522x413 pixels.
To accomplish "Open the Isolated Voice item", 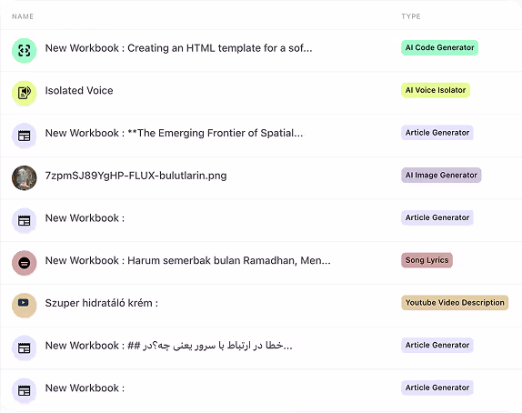I will coord(79,91).
